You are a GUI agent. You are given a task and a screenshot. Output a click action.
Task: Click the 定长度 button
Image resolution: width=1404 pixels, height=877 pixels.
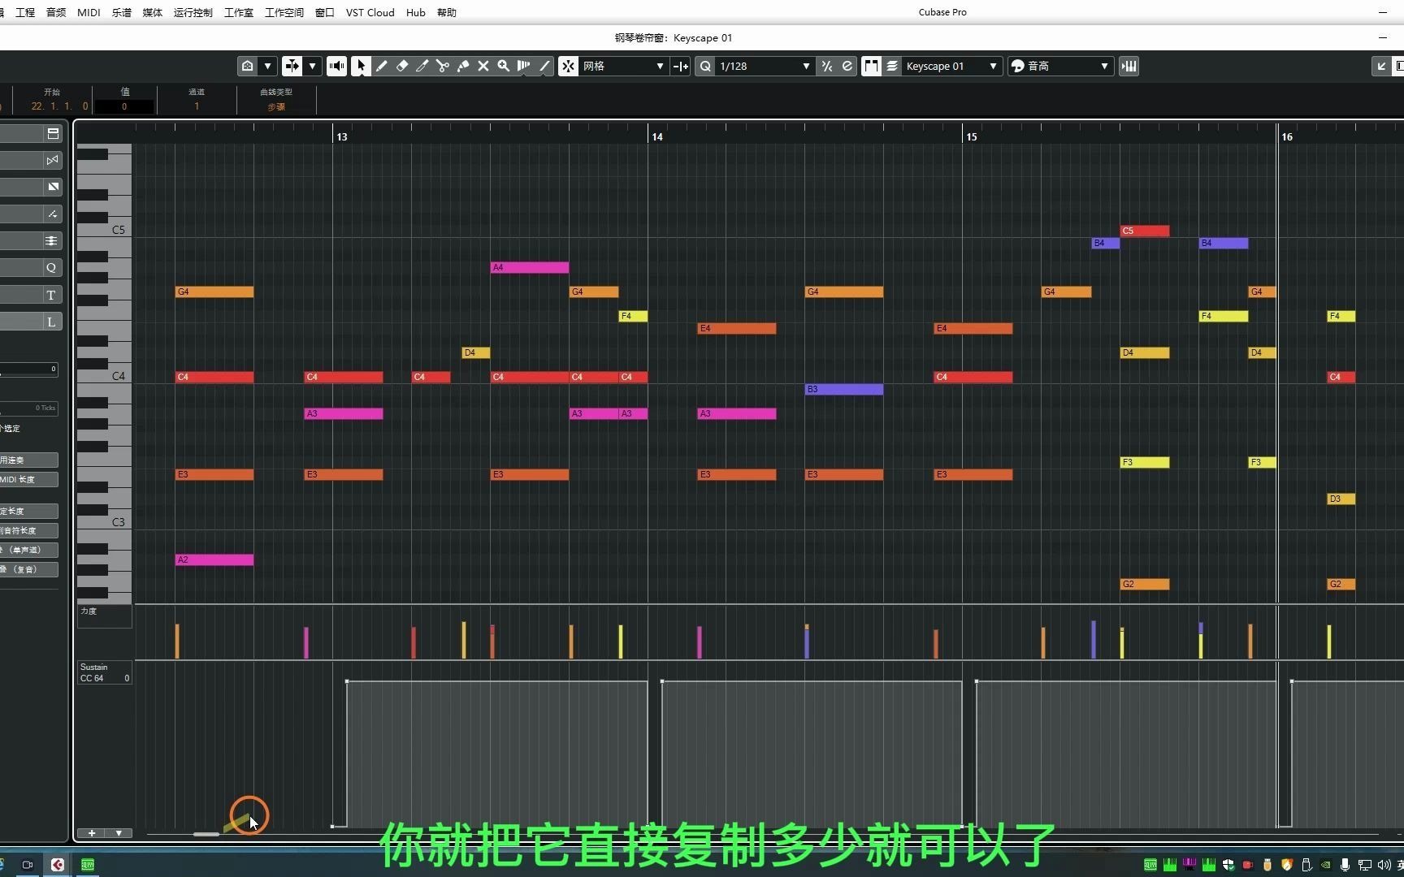tap(28, 511)
